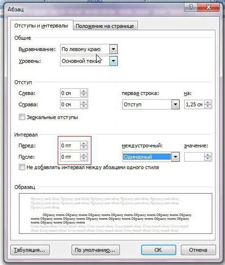This screenshot has width=225, height=265.
Task: Click the По умолчанию button
Action: [x=95, y=250]
